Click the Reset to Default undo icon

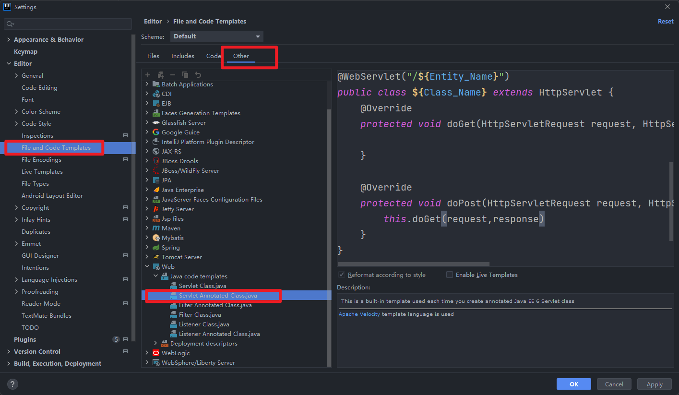[x=198, y=75]
